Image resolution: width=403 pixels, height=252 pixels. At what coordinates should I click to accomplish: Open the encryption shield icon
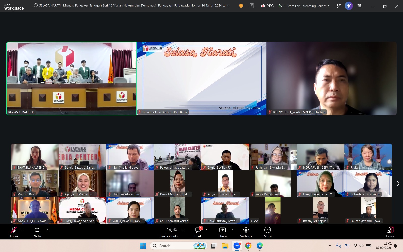pyautogui.click(x=241, y=6)
